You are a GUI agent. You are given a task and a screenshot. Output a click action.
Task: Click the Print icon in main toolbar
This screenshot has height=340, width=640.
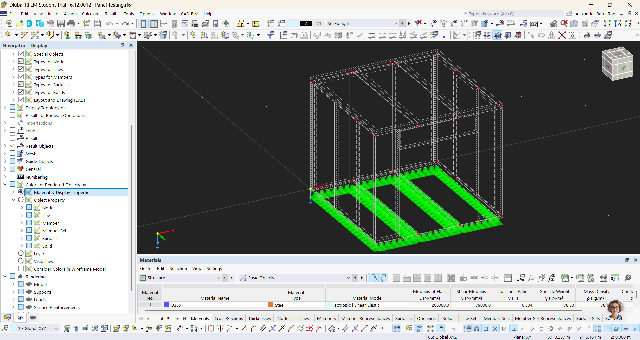pyautogui.click(x=71, y=24)
